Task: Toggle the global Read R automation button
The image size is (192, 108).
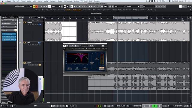Action: click(41, 6)
